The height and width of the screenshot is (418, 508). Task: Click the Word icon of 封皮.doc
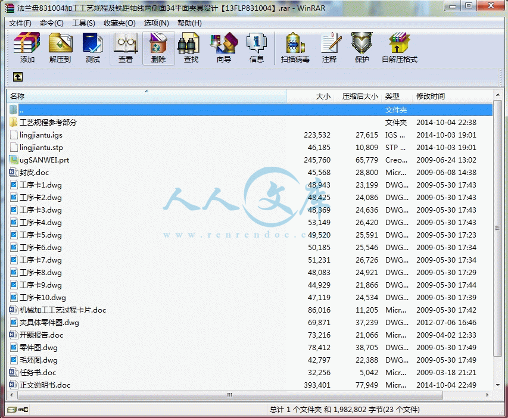(13, 172)
